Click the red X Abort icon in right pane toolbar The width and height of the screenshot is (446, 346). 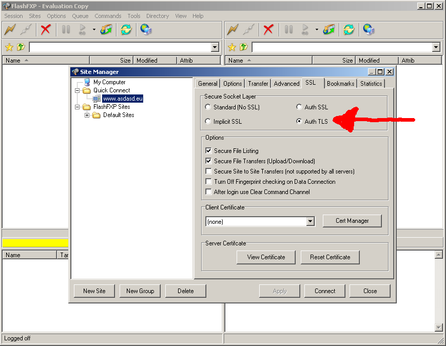pos(268,29)
